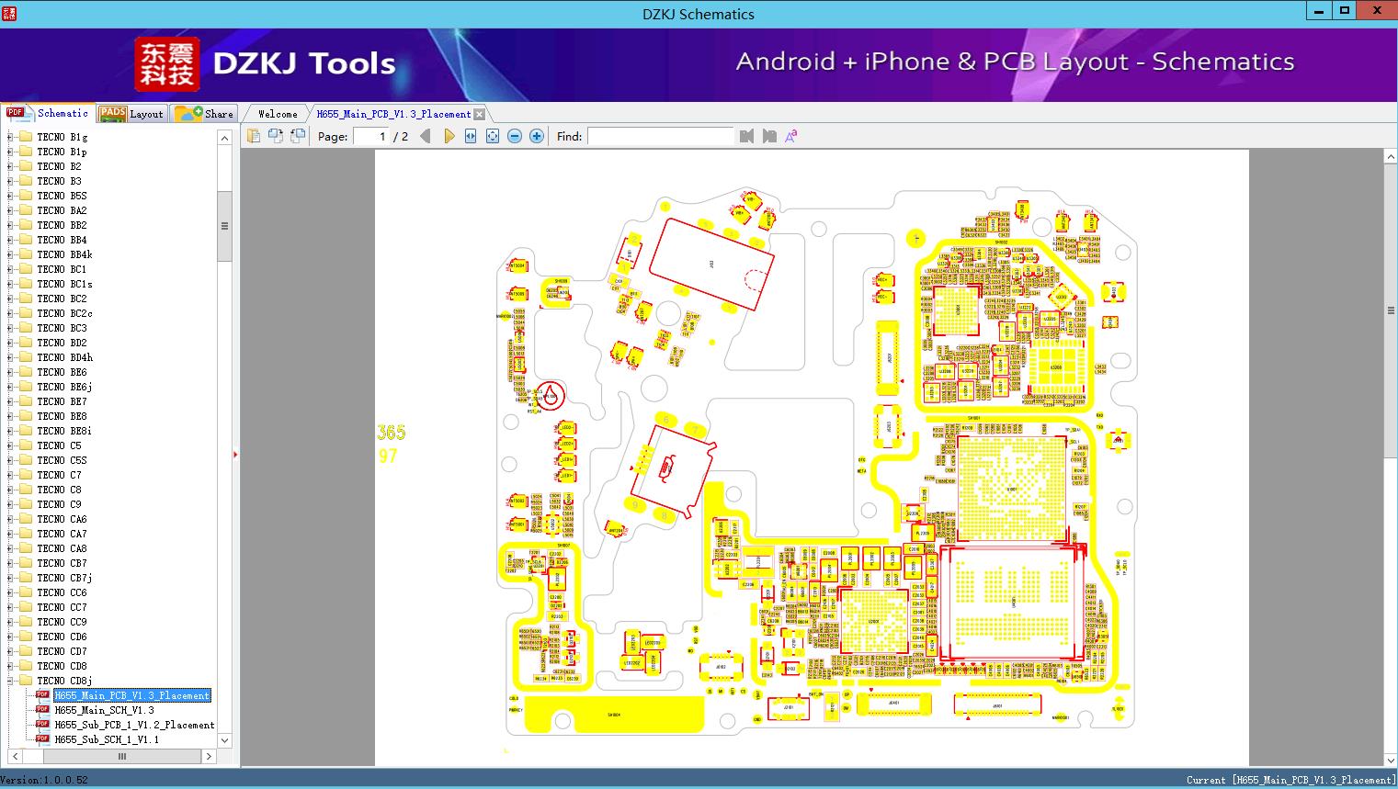The image size is (1398, 789).
Task: Click PDF icon beside H655_Main_SCH_V1.3
Action: pyautogui.click(x=42, y=709)
